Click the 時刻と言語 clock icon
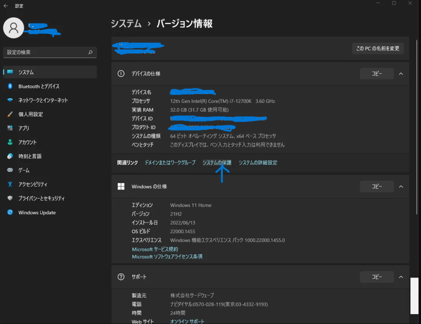The height and width of the screenshot is (324, 421). click(10, 156)
